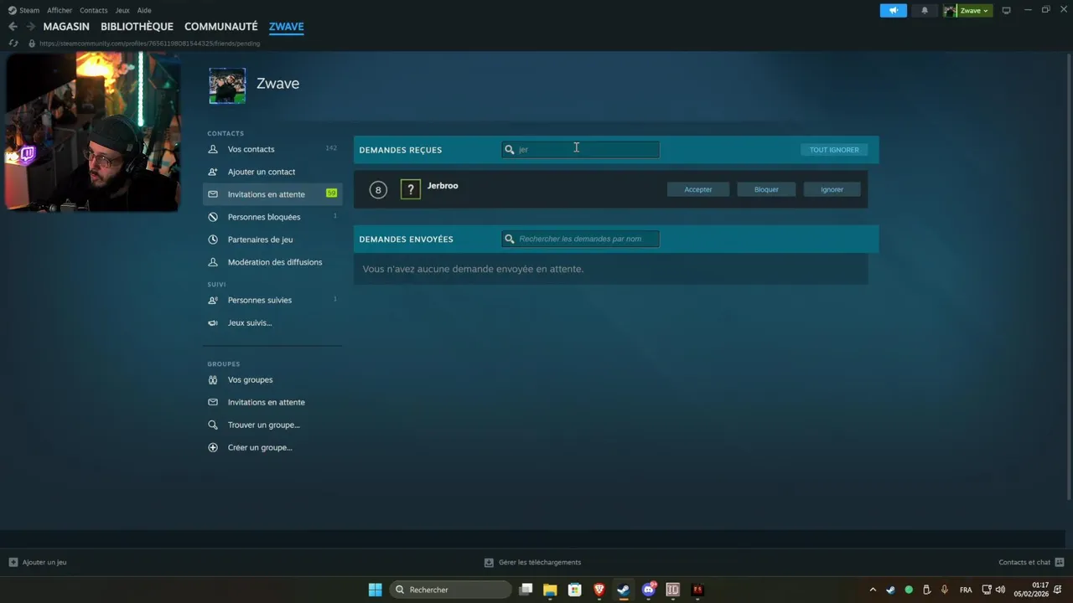Go to the MAGASIN tab

click(x=66, y=27)
